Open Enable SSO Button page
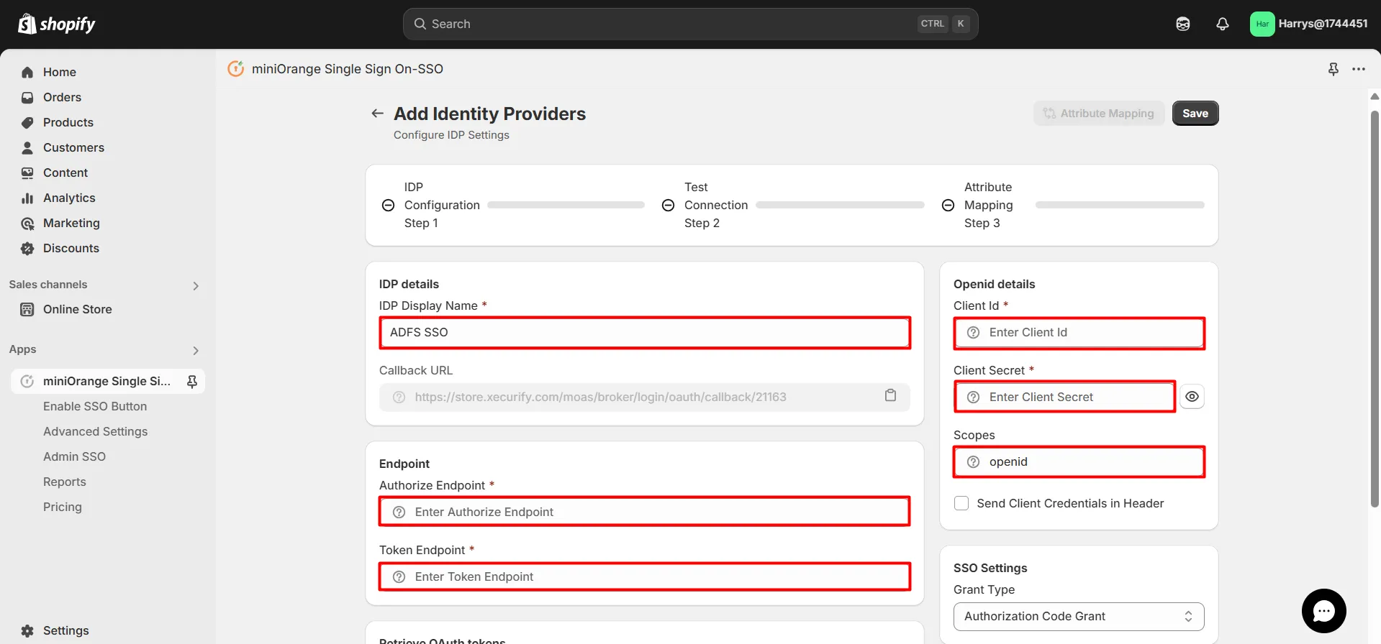Image resolution: width=1381 pixels, height=644 pixels. click(95, 406)
